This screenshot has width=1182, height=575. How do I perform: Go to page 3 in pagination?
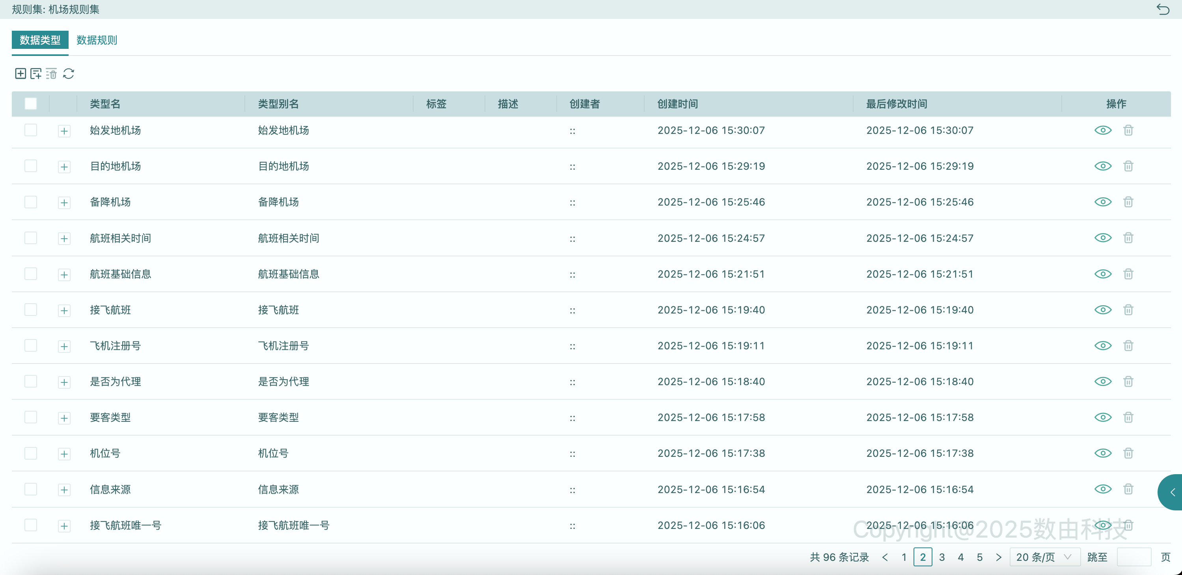pyautogui.click(x=941, y=557)
